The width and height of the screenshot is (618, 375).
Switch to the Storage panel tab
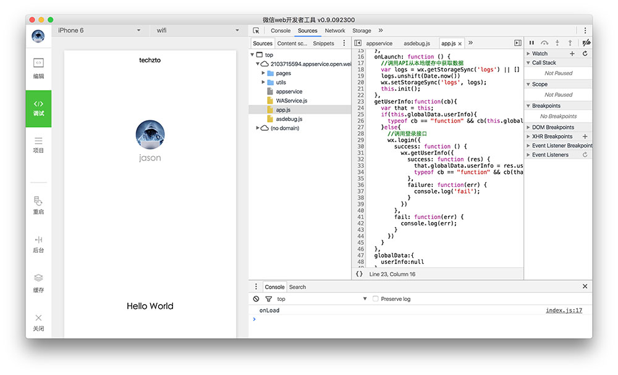[362, 31]
